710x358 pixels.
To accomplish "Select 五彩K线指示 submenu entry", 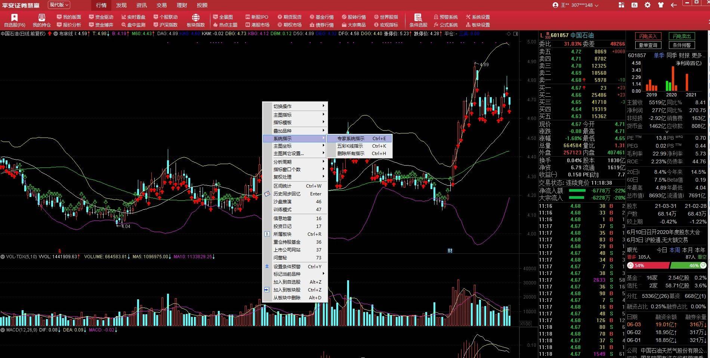I will click(359, 146).
